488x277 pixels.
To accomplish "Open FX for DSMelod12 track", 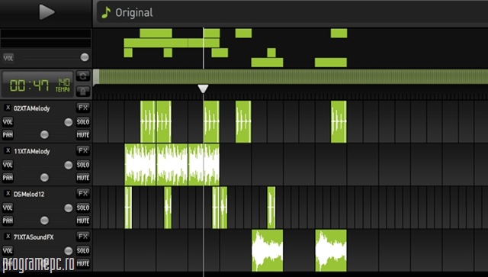I will point(83,194).
